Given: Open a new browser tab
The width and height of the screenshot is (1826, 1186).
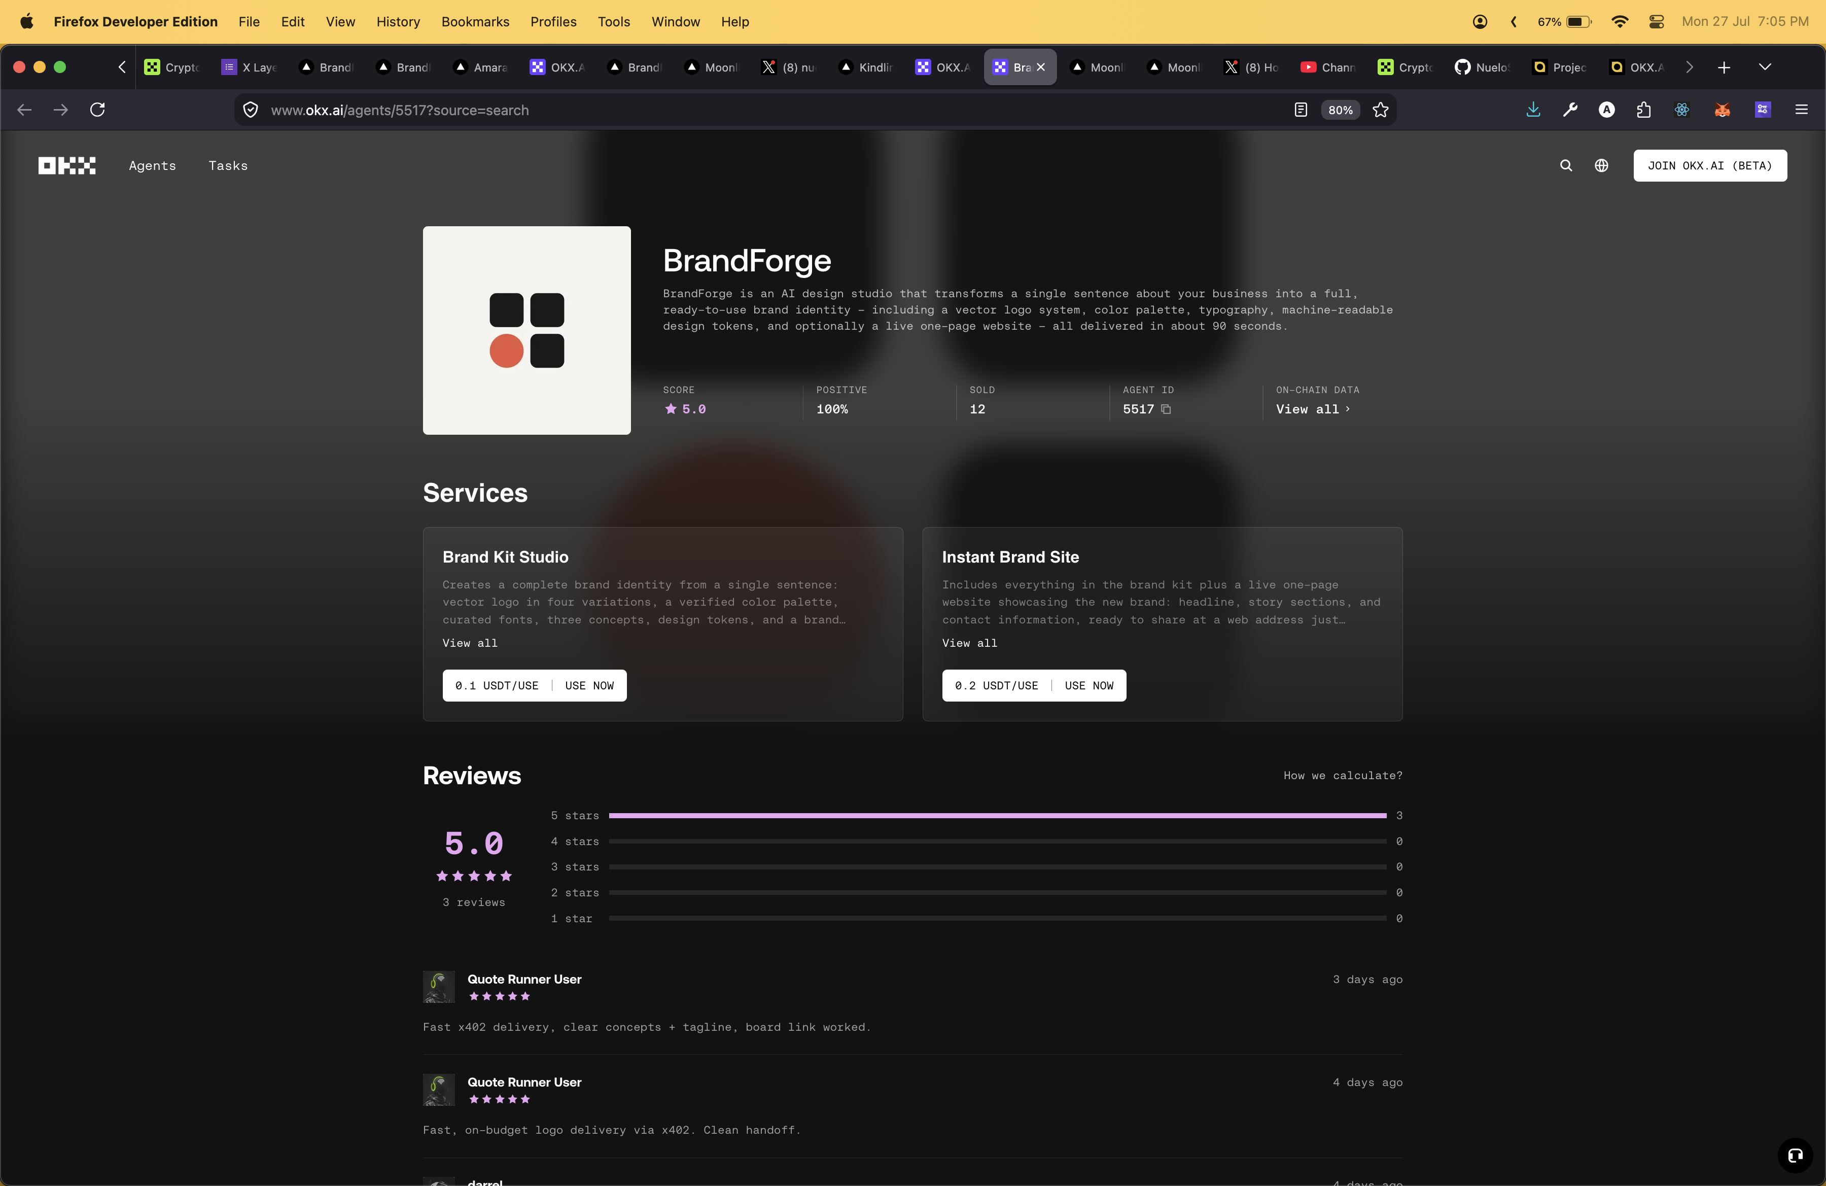Looking at the screenshot, I should click(1724, 67).
